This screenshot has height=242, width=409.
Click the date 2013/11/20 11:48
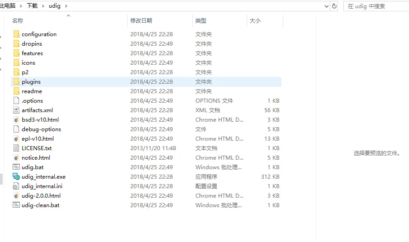click(153, 148)
